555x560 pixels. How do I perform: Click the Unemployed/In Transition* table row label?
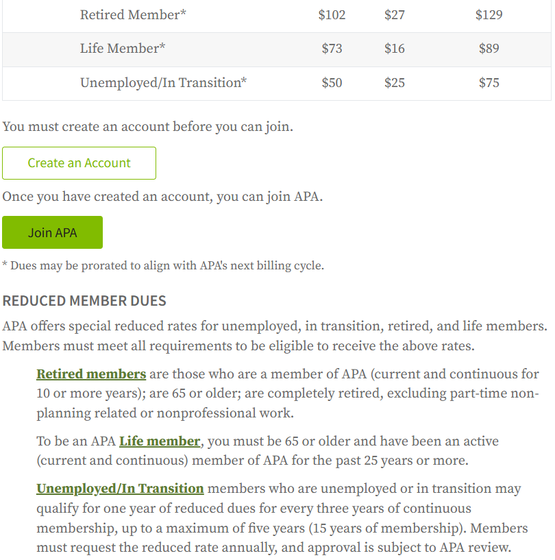163,83
